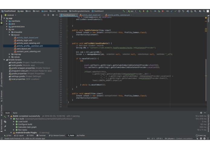The height and width of the screenshot is (149, 210).
Task: Switch to the DashBoard.java editor tab
Action: click(x=69, y=15)
